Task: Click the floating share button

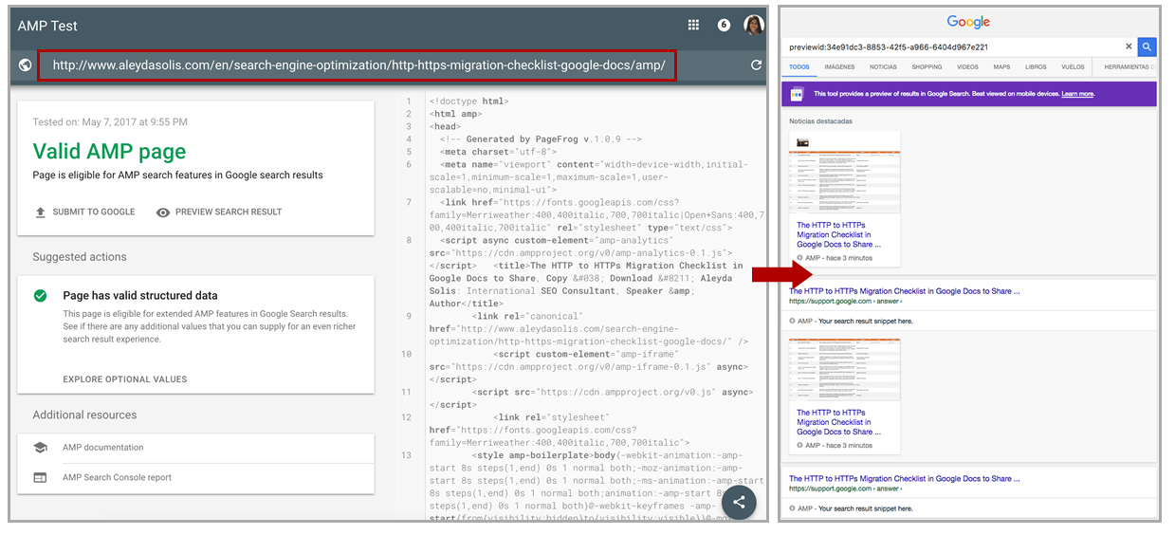Action: pos(739,503)
